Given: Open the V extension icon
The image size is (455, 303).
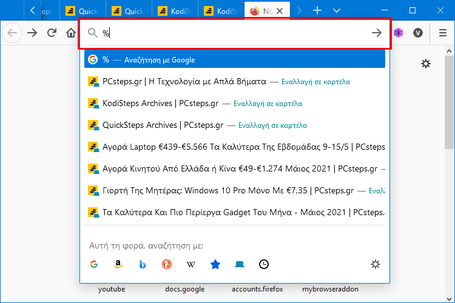Looking at the screenshot, I should coord(418,33).
